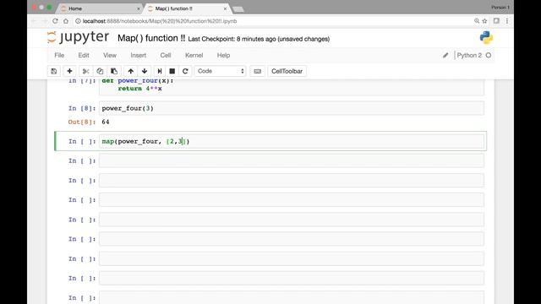Click output value 64

106,122
